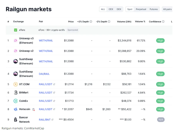Click the info icon beside +2% Depth
The height and width of the screenshot is (130, 178).
point(91,22)
